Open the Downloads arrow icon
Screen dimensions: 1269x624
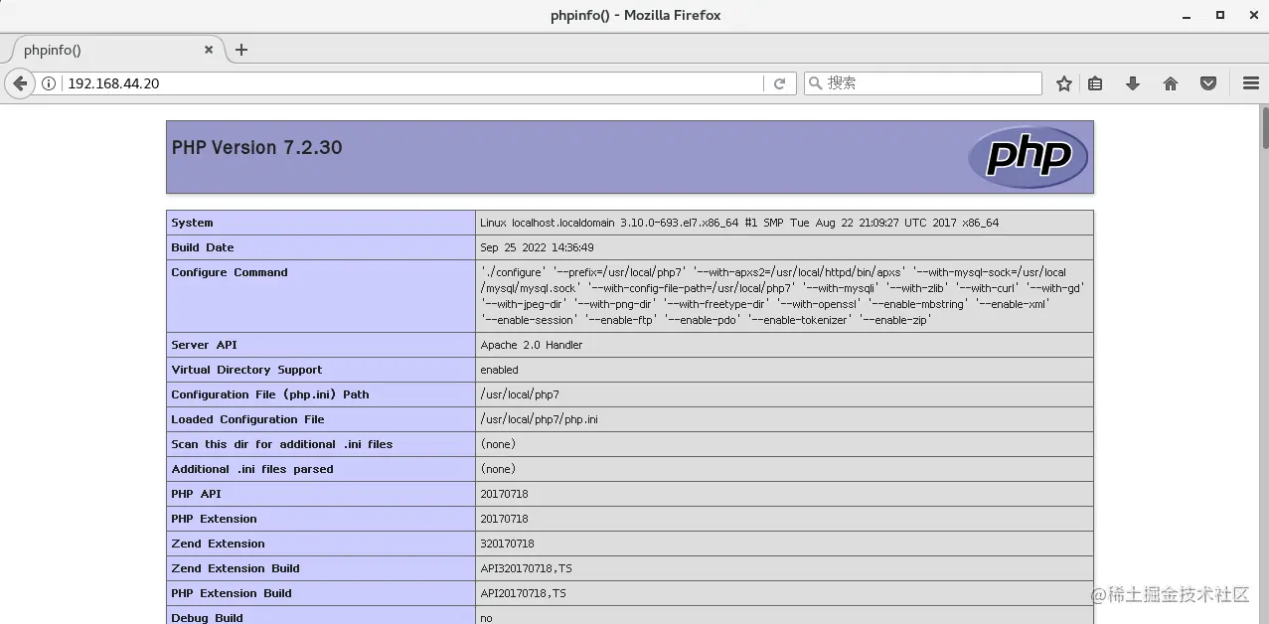pyautogui.click(x=1133, y=83)
